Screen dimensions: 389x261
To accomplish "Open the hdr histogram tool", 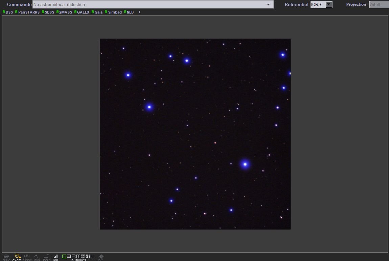I will click(x=56, y=256).
